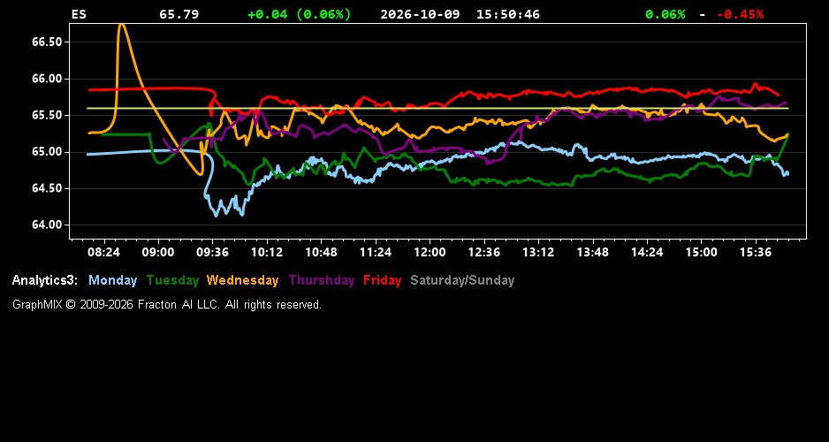This screenshot has width=829, height=442.
Task: Click the 65.50 y-axis label
Action: coord(47,115)
